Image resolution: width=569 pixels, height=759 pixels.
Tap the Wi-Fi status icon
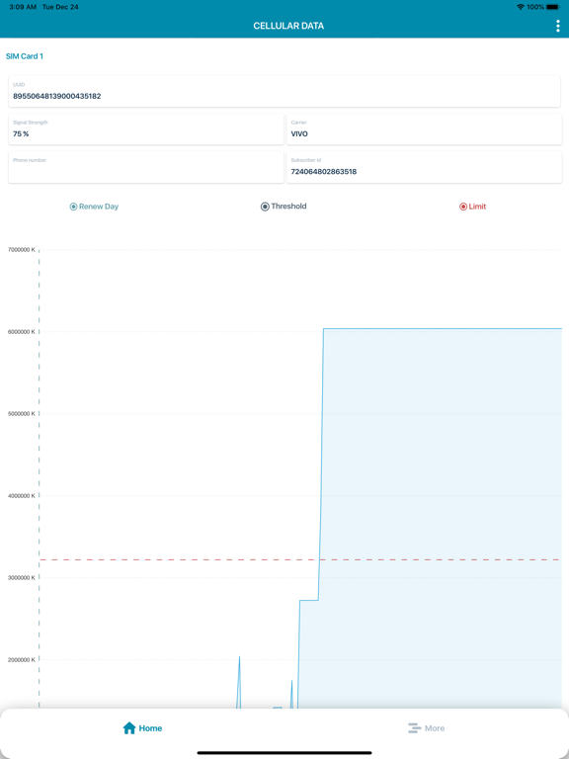click(x=521, y=7)
